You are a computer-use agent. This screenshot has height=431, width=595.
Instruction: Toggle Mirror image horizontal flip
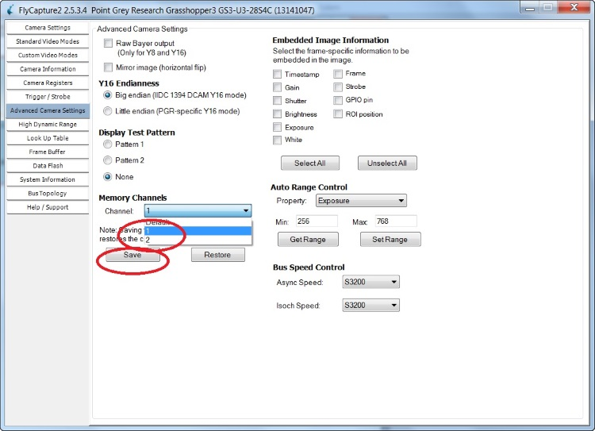[x=108, y=67]
